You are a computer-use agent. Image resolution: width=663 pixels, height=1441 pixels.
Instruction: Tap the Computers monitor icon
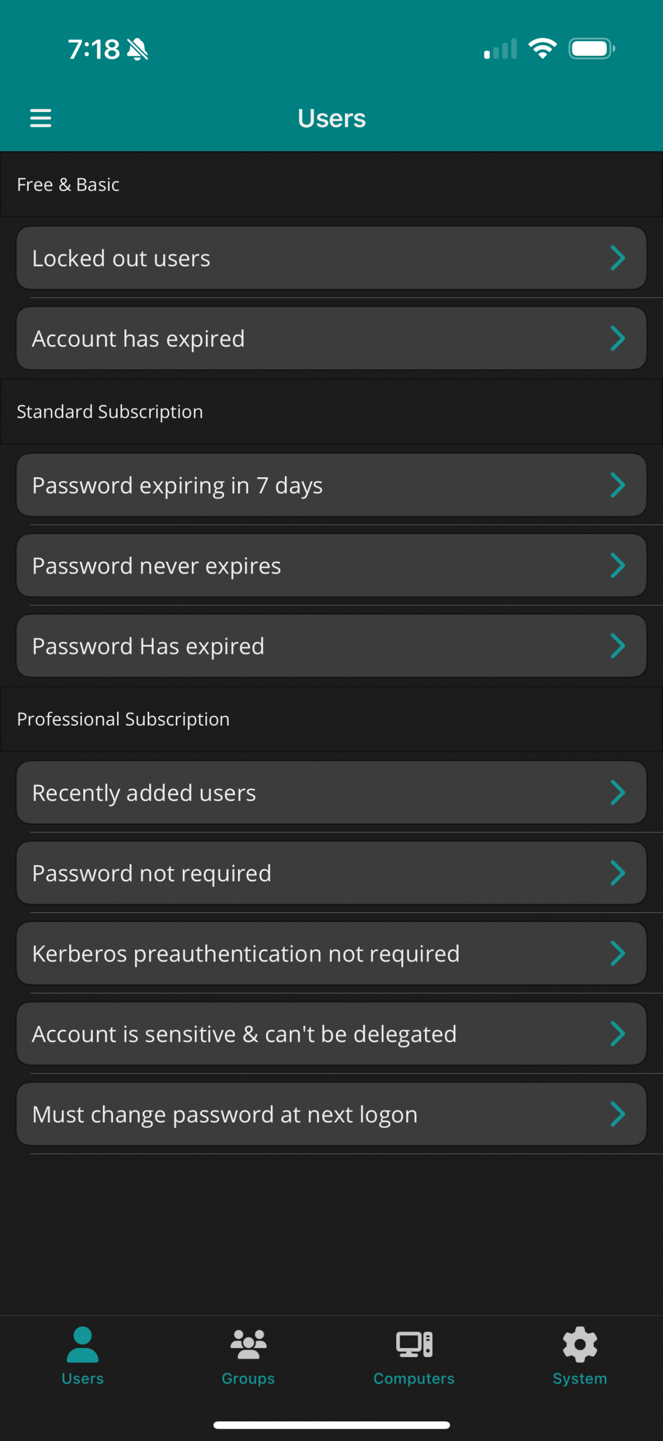pyautogui.click(x=414, y=1344)
